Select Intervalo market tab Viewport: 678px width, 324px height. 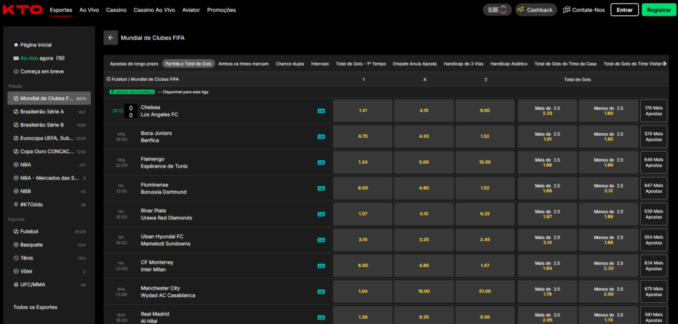(320, 64)
